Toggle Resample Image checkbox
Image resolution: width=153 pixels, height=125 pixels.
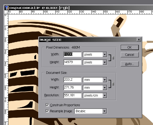(47, 111)
